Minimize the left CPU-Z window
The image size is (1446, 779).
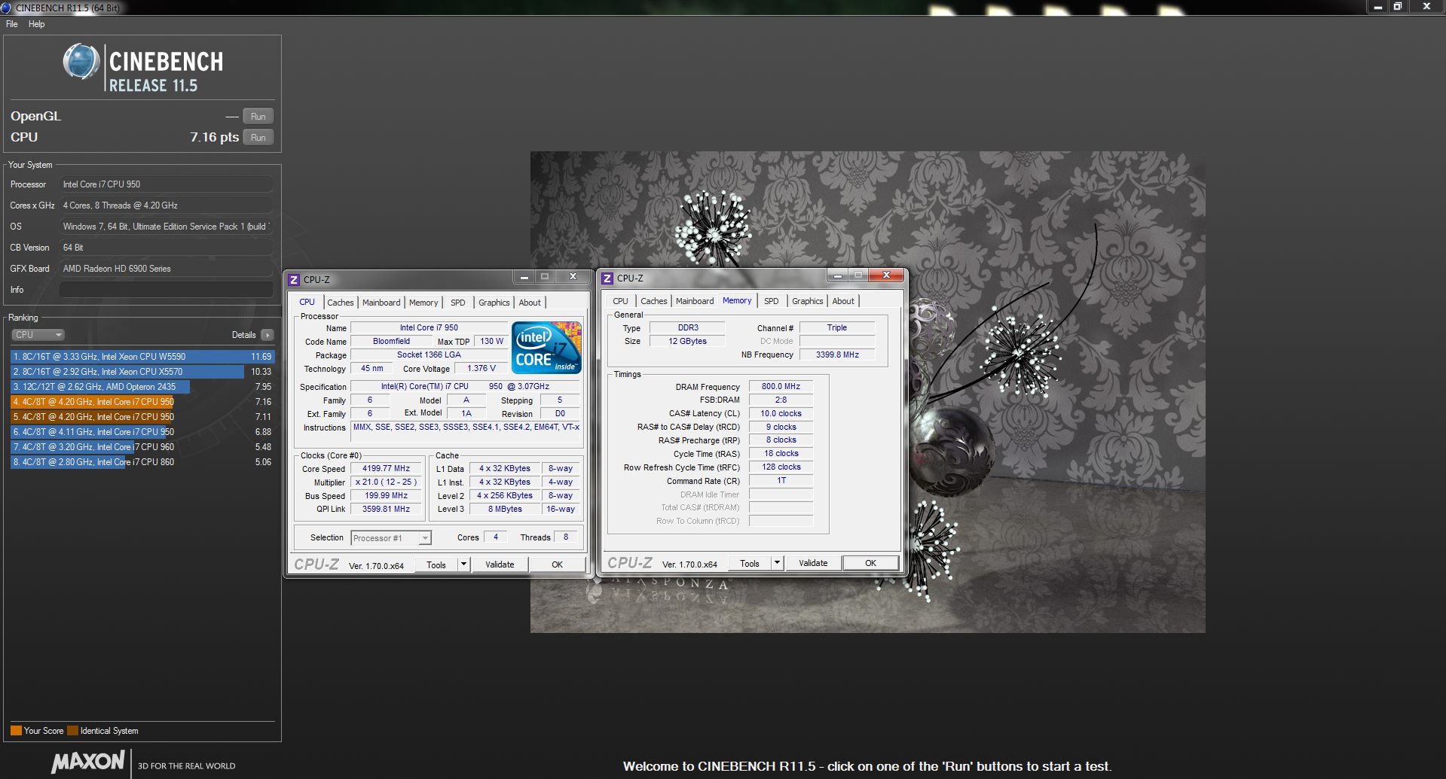pyautogui.click(x=524, y=277)
